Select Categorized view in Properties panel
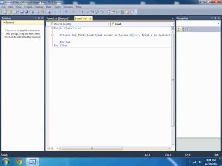222x166 pixels. (x=179, y=29)
